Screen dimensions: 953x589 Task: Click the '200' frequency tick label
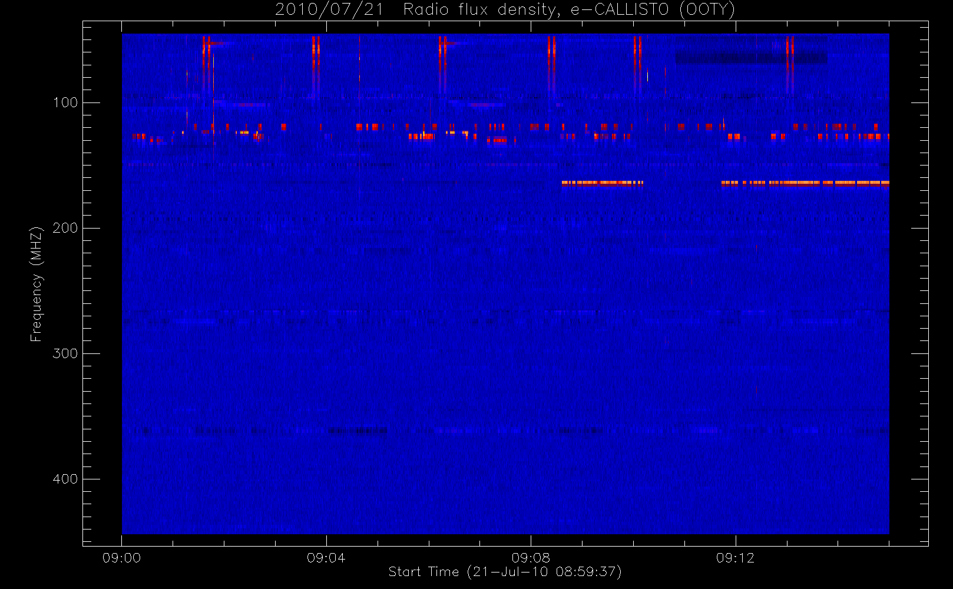click(x=65, y=228)
